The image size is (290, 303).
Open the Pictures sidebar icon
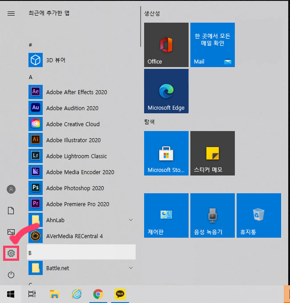11,232
